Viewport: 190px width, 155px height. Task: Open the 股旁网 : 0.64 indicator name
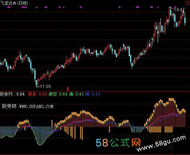(x=12, y=94)
